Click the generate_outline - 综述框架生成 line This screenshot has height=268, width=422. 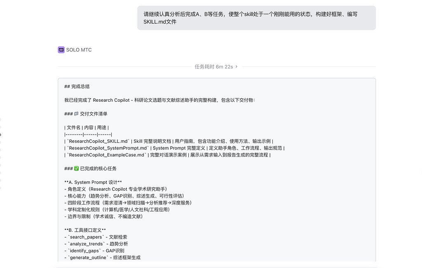pos(103,258)
